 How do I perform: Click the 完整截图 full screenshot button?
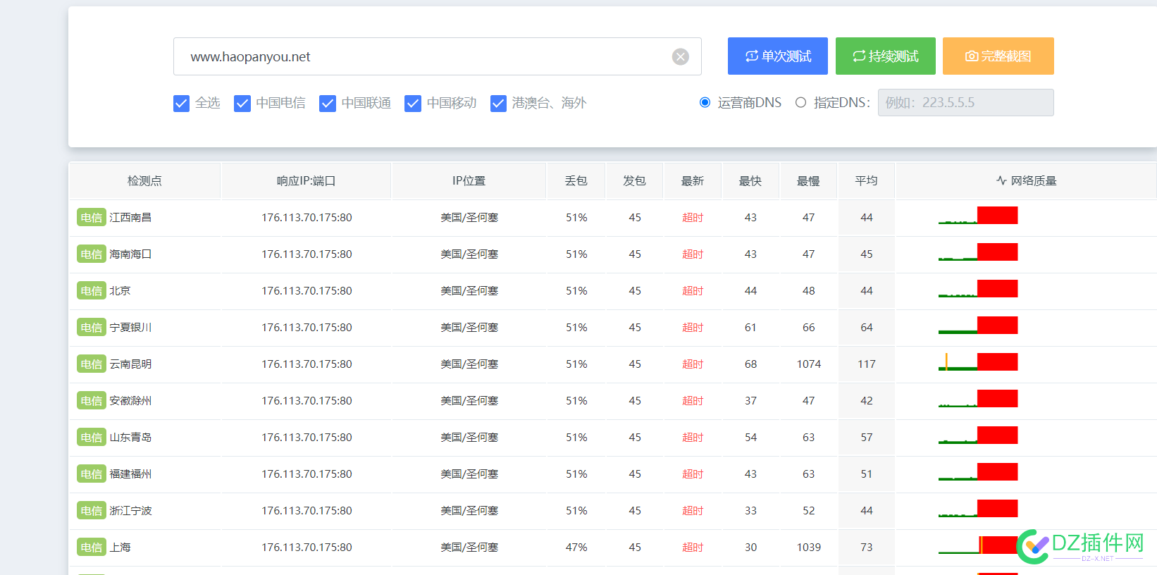pos(998,56)
